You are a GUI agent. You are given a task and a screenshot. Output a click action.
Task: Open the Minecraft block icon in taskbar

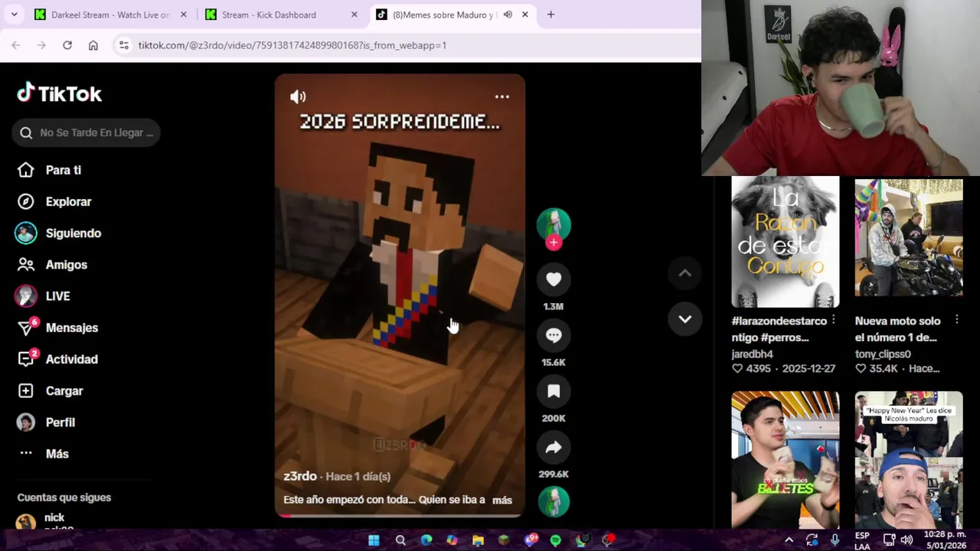(504, 540)
